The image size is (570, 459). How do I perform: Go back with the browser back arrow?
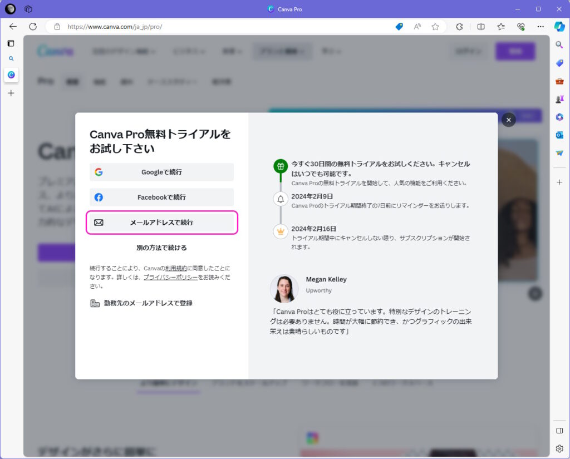[x=13, y=27]
